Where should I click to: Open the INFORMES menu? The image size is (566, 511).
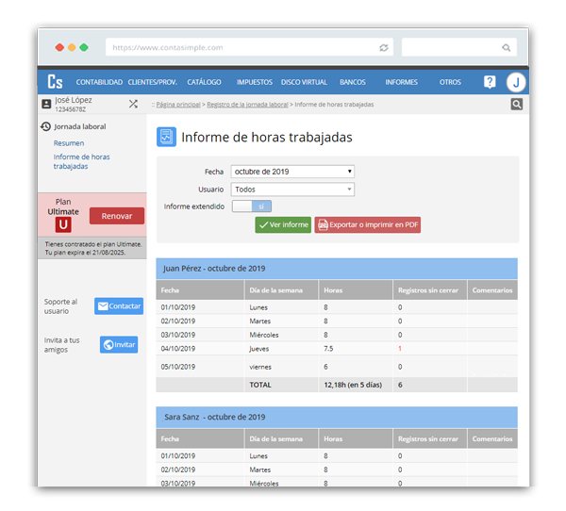click(x=401, y=82)
